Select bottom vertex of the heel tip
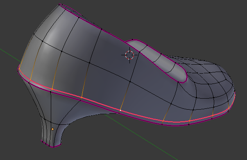 coord(53,147)
